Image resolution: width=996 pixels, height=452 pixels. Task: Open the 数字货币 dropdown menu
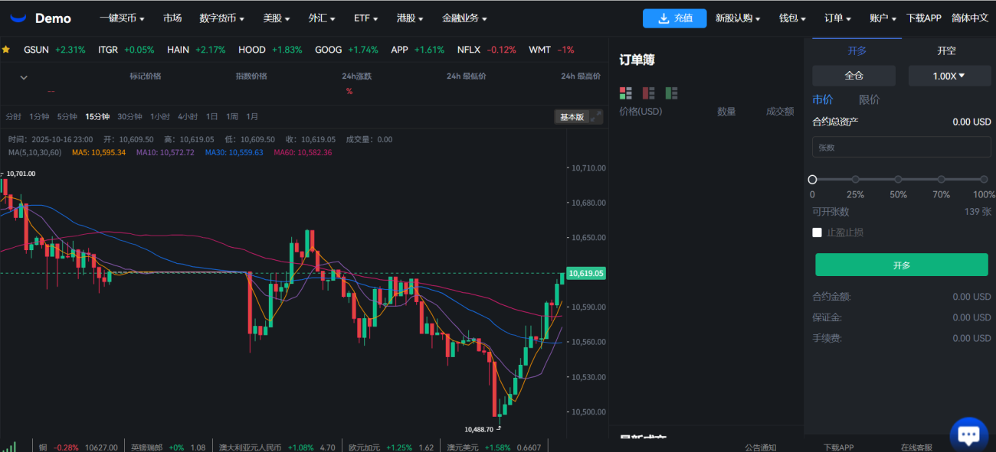pyautogui.click(x=221, y=18)
